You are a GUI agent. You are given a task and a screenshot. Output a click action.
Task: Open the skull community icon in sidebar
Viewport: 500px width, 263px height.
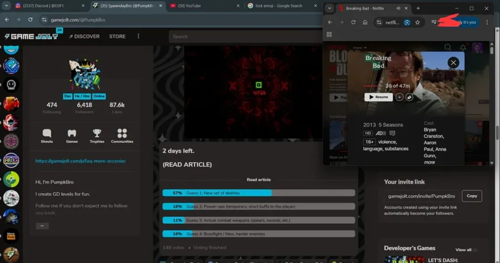click(11, 85)
